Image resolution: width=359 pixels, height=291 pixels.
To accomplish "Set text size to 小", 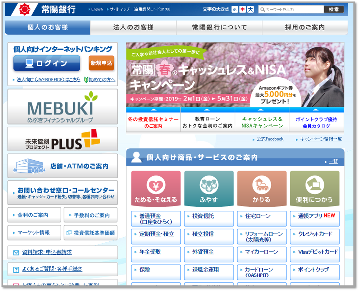I will coord(235,9).
